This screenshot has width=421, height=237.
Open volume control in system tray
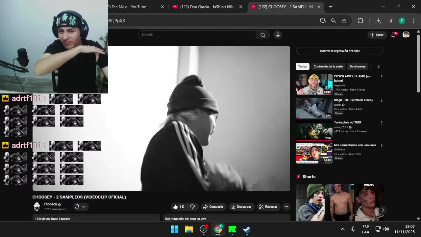click(386, 229)
